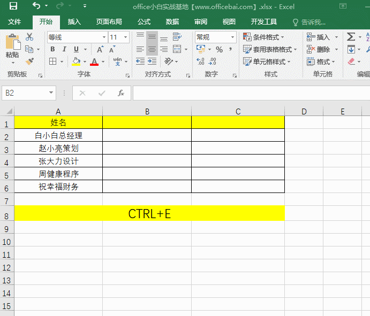Apply cell borders with the borders icon
370x316 pixels.
pos(52,61)
